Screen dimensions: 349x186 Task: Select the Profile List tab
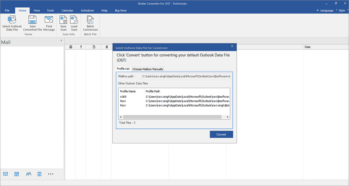(123, 69)
